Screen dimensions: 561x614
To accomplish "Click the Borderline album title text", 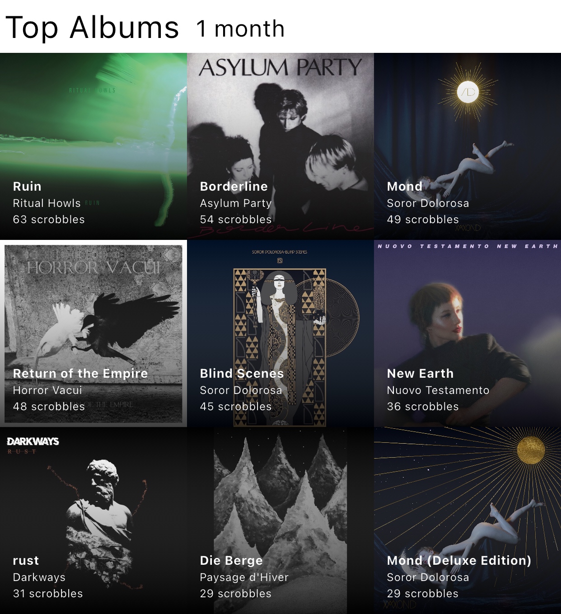I will 234,187.
